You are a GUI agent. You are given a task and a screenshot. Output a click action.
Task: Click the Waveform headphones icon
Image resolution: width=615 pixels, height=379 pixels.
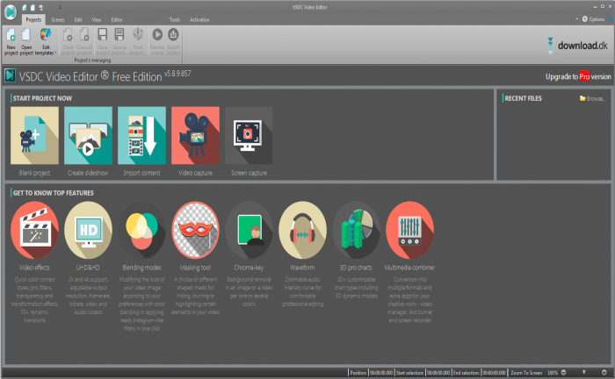[302, 230]
